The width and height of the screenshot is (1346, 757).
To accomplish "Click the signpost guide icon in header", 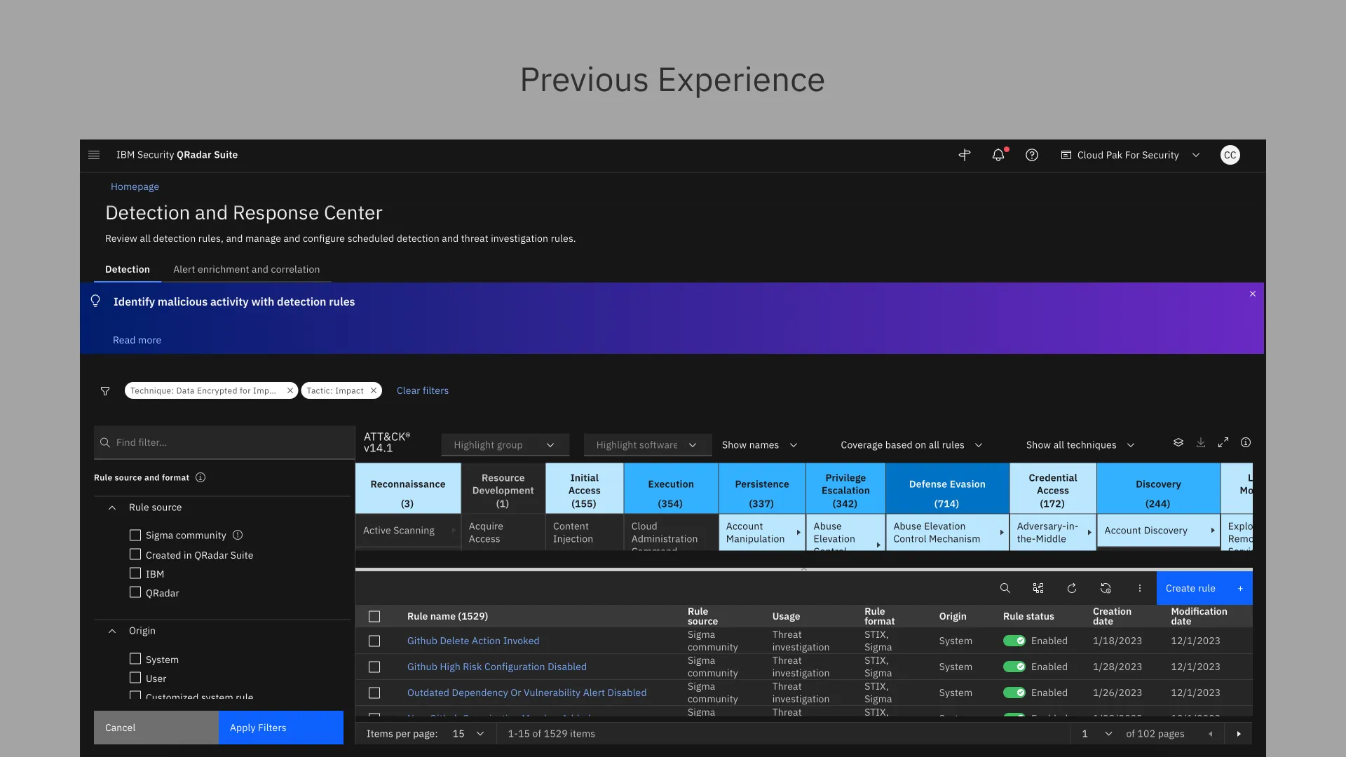I will click(x=965, y=155).
